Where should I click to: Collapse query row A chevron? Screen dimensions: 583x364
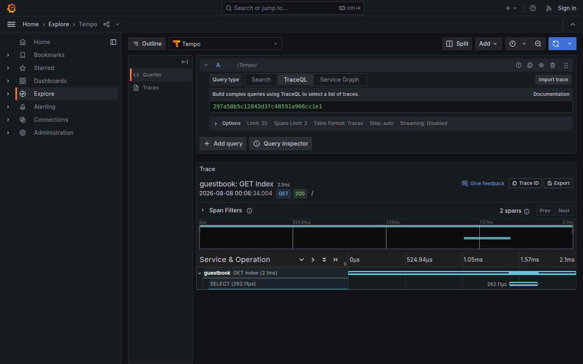(206, 65)
